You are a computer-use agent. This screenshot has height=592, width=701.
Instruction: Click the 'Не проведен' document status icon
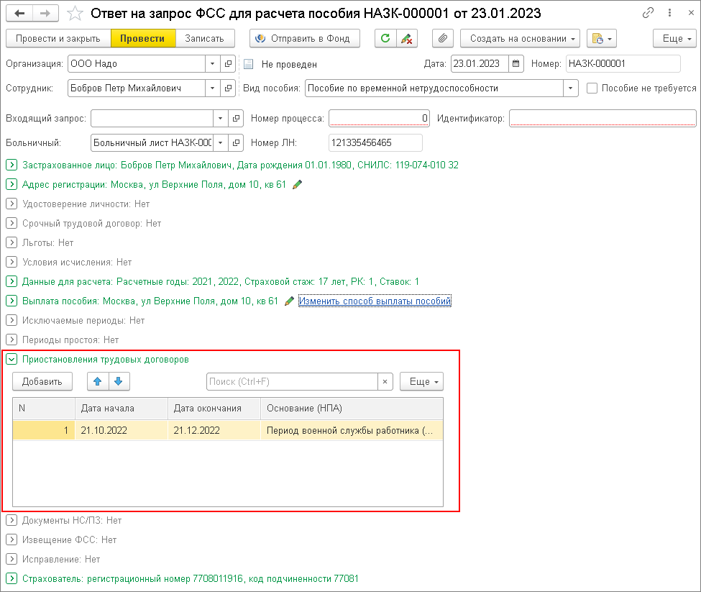(x=249, y=64)
